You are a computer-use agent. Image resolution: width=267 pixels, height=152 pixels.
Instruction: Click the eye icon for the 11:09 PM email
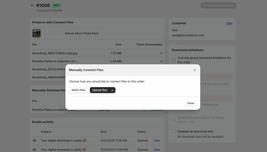point(34,150)
